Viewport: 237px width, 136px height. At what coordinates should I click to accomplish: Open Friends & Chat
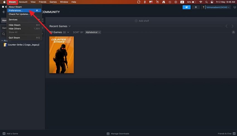click(x=227, y=133)
